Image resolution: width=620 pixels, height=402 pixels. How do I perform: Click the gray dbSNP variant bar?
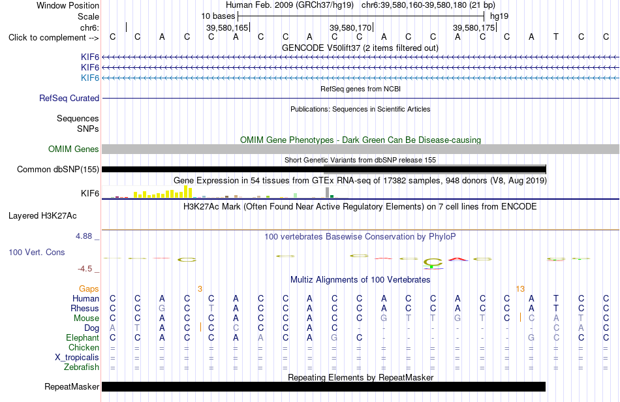pos(435,168)
